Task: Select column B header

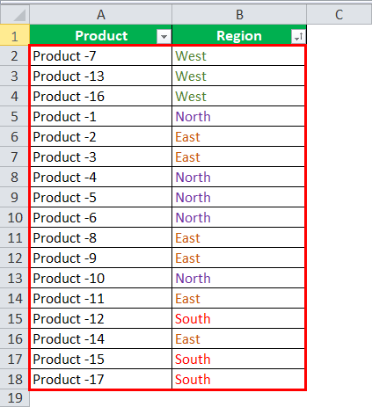Action: (x=239, y=15)
